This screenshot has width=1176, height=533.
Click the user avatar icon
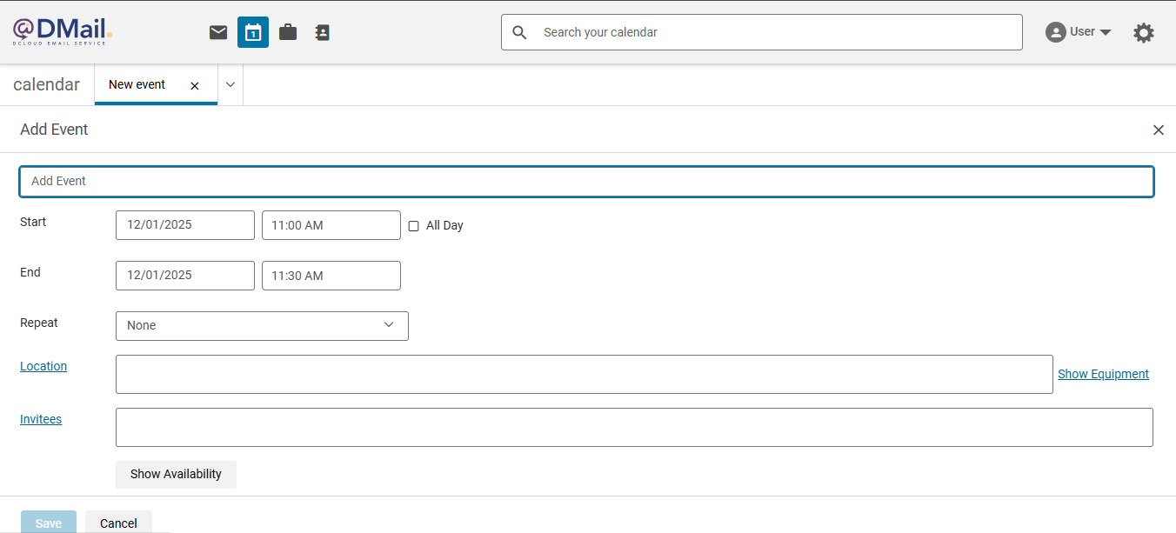(1055, 32)
